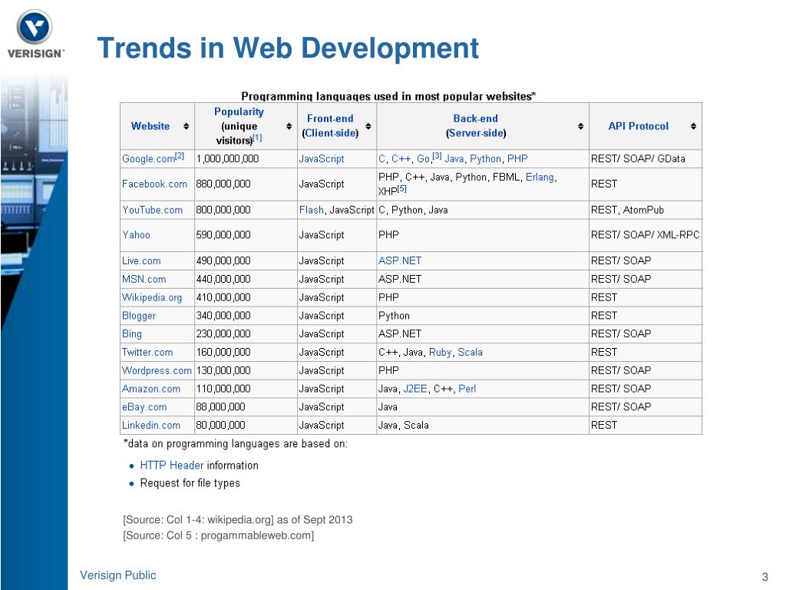The height and width of the screenshot is (590, 786).
Task: Open the Google.com link
Action: 148,159
